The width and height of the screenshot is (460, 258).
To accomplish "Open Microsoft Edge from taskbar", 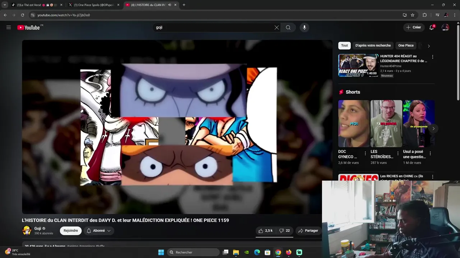I will [257, 252].
